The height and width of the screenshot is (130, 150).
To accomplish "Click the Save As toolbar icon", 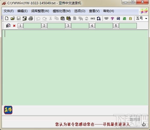I will click(x=25, y=19).
